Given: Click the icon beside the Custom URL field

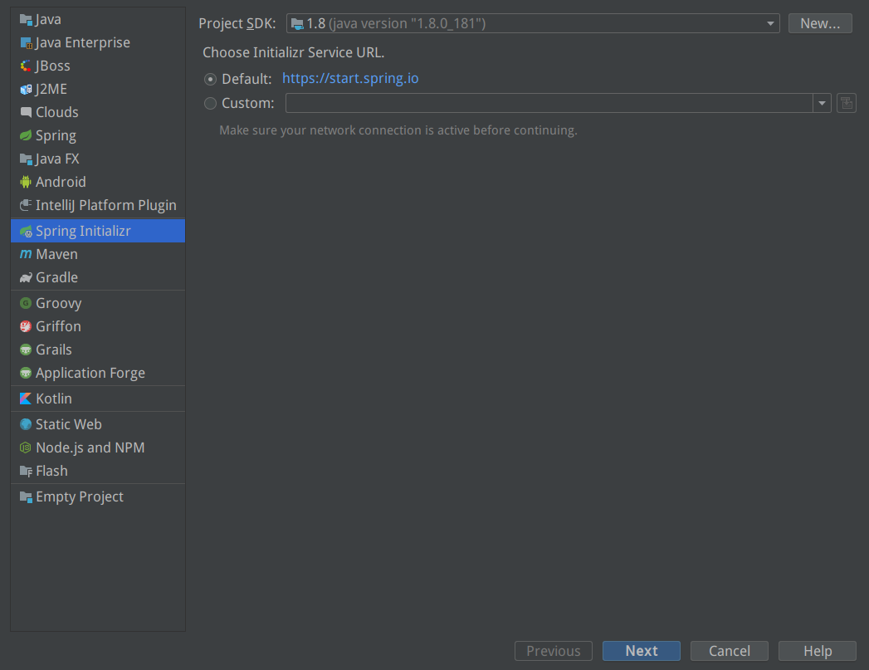Looking at the screenshot, I should (847, 103).
